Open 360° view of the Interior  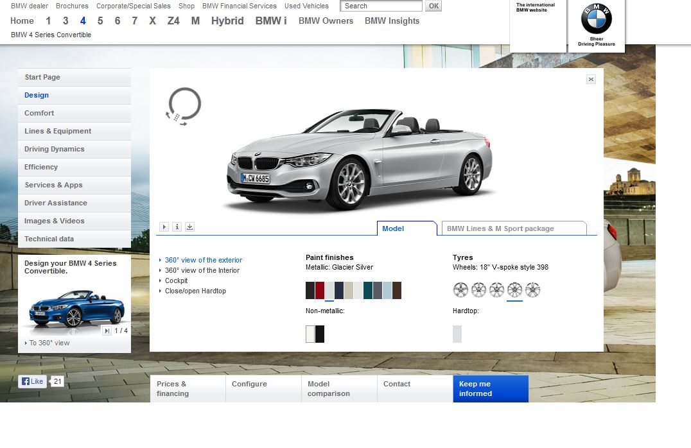coord(202,270)
